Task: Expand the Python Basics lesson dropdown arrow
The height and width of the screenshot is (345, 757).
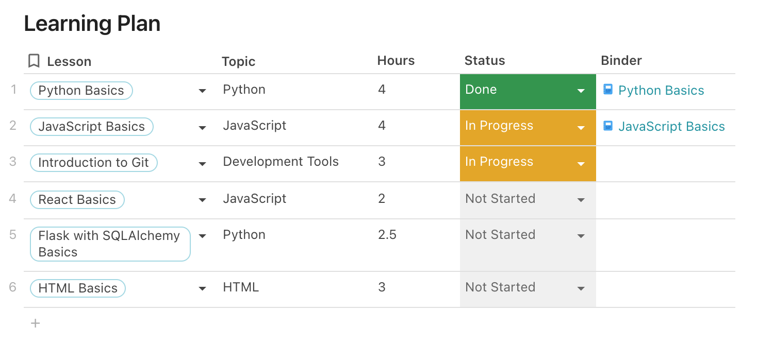Action: (x=202, y=91)
